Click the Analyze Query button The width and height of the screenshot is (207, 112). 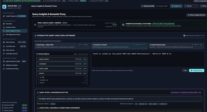click(x=196, y=71)
